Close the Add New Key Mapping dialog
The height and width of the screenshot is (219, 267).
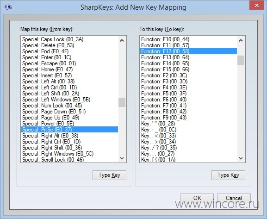pos(257,6)
